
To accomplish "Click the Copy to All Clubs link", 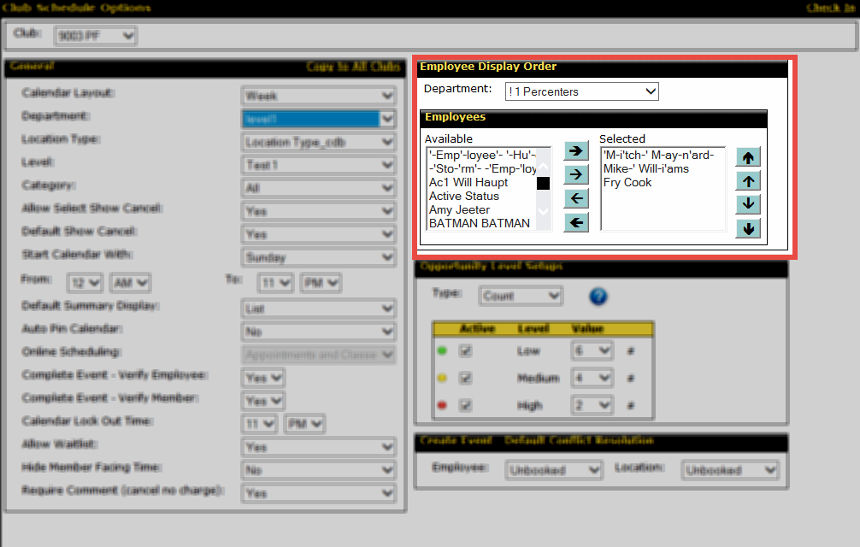I will pyautogui.click(x=352, y=67).
